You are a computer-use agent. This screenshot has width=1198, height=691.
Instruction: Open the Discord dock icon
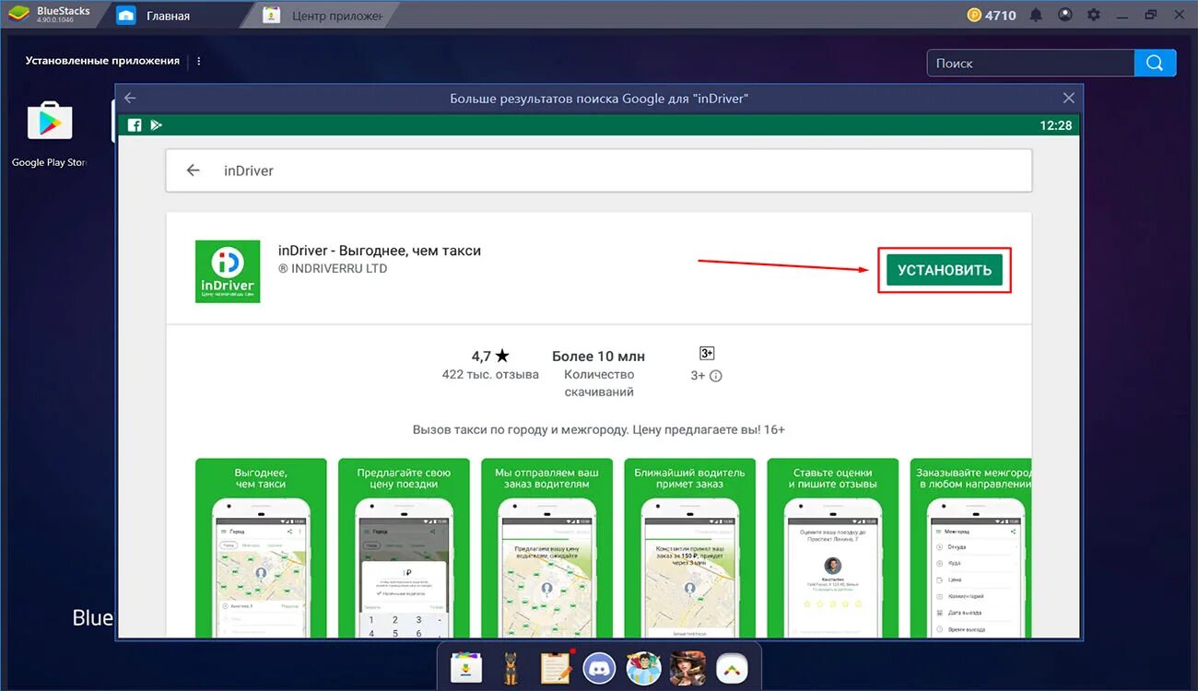pos(600,668)
